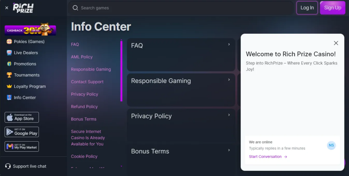Image resolution: width=349 pixels, height=176 pixels.
Task: Click the Info Center icon
Action: pos(9,98)
